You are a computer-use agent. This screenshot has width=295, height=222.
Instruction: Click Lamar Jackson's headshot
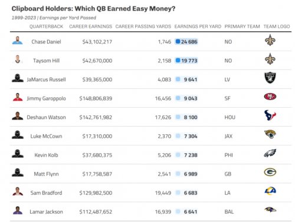coord(18,210)
